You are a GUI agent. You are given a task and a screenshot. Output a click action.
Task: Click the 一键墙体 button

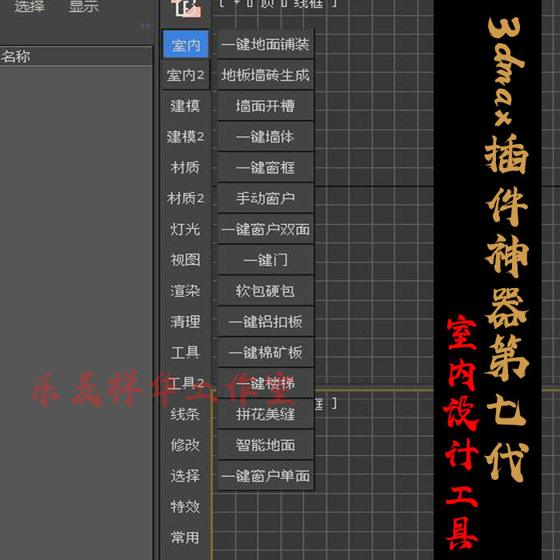click(x=266, y=137)
